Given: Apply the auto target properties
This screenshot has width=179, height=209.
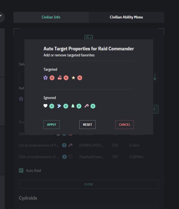Looking at the screenshot, I should (51, 125).
